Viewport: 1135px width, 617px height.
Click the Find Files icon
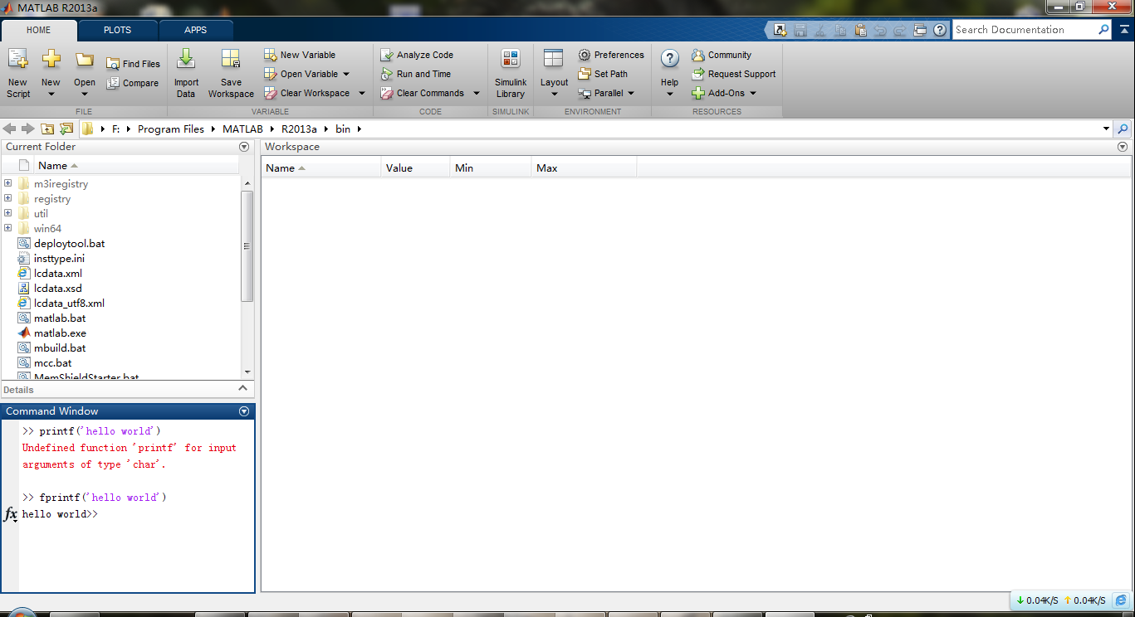pyautogui.click(x=113, y=64)
